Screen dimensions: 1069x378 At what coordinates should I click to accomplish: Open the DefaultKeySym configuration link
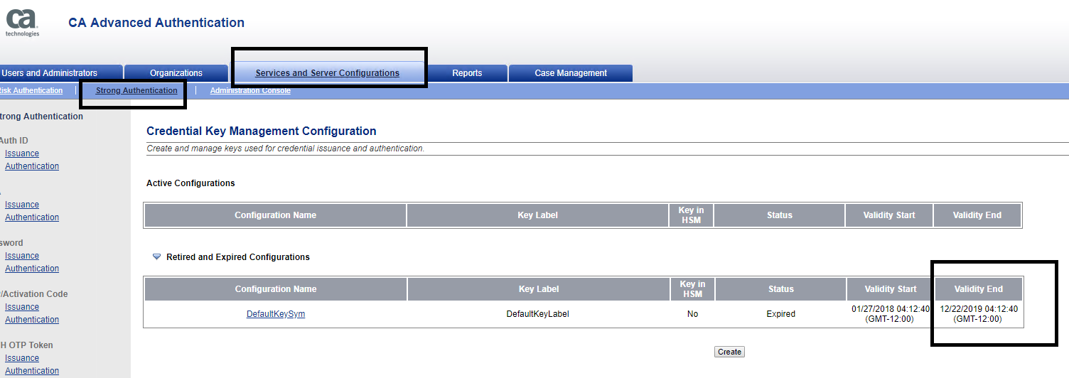(x=276, y=314)
